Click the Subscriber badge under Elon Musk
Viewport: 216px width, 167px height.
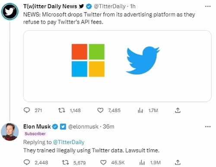(35, 134)
